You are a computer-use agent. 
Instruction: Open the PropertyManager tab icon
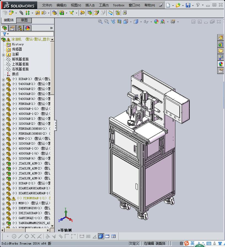12,28
